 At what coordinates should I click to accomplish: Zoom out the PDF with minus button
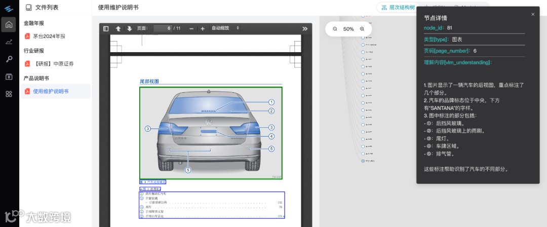tap(191, 29)
